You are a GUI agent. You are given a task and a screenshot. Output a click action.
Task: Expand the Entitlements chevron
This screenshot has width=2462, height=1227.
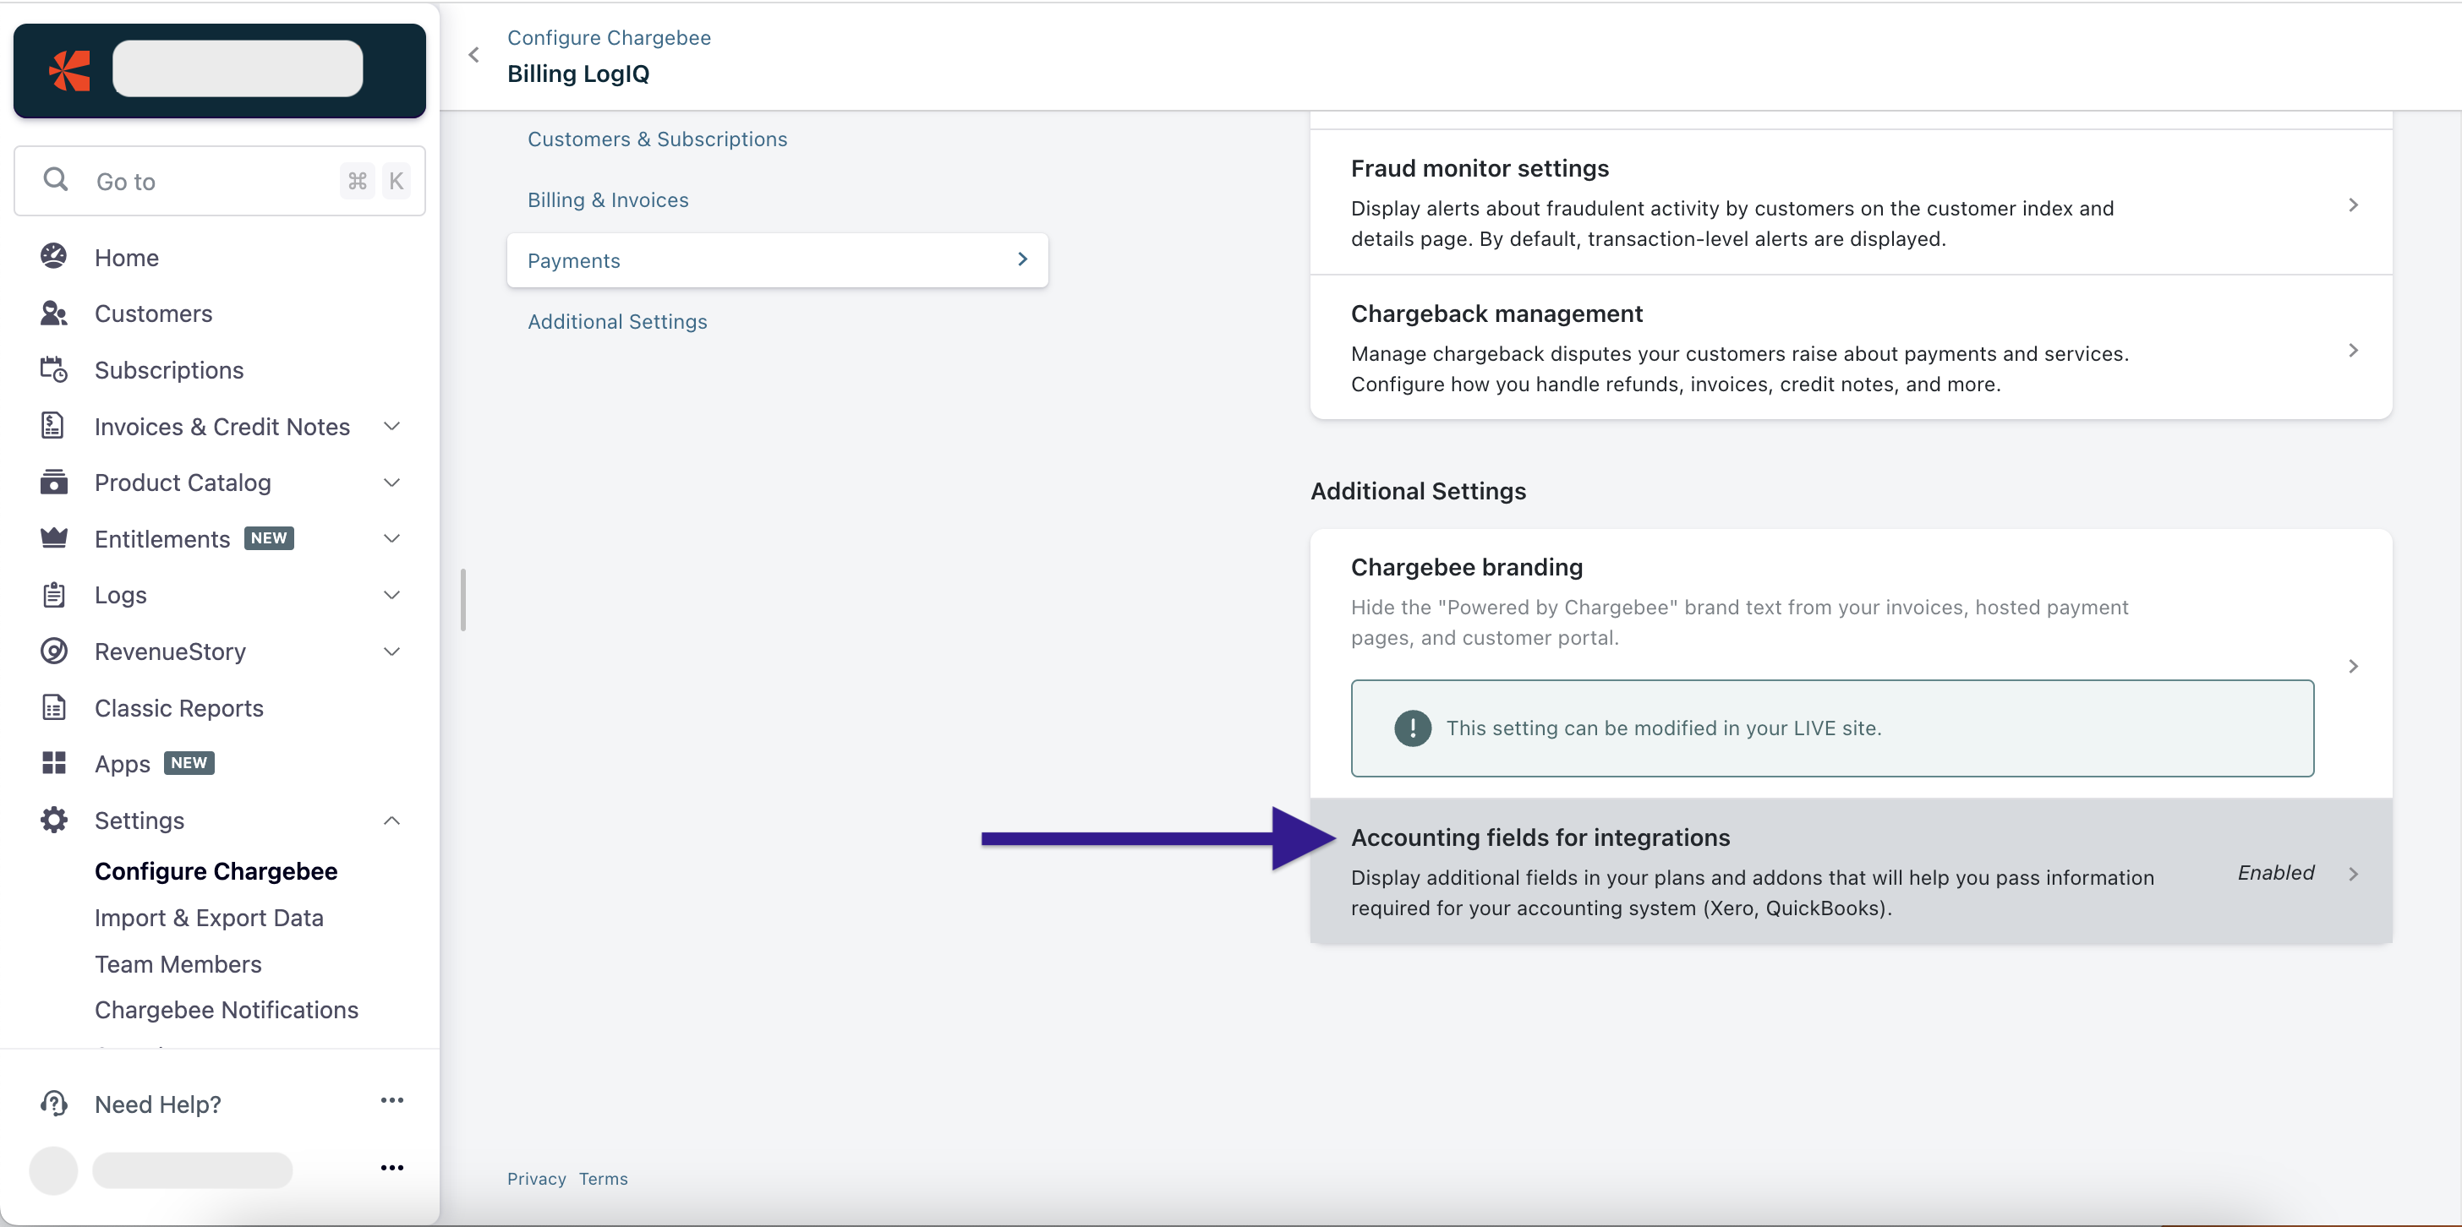[391, 538]
